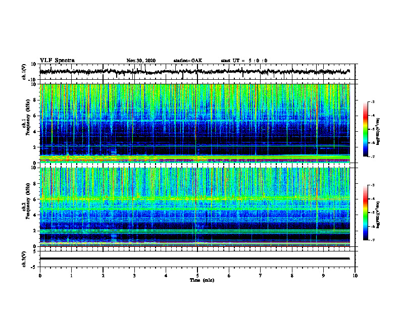
Task: Click the ch.2 spectrogram color scale bar
Action: (365, 213)
